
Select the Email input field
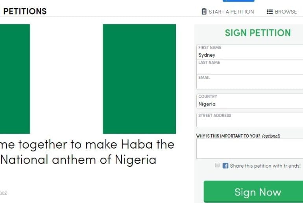pos(250,83)
